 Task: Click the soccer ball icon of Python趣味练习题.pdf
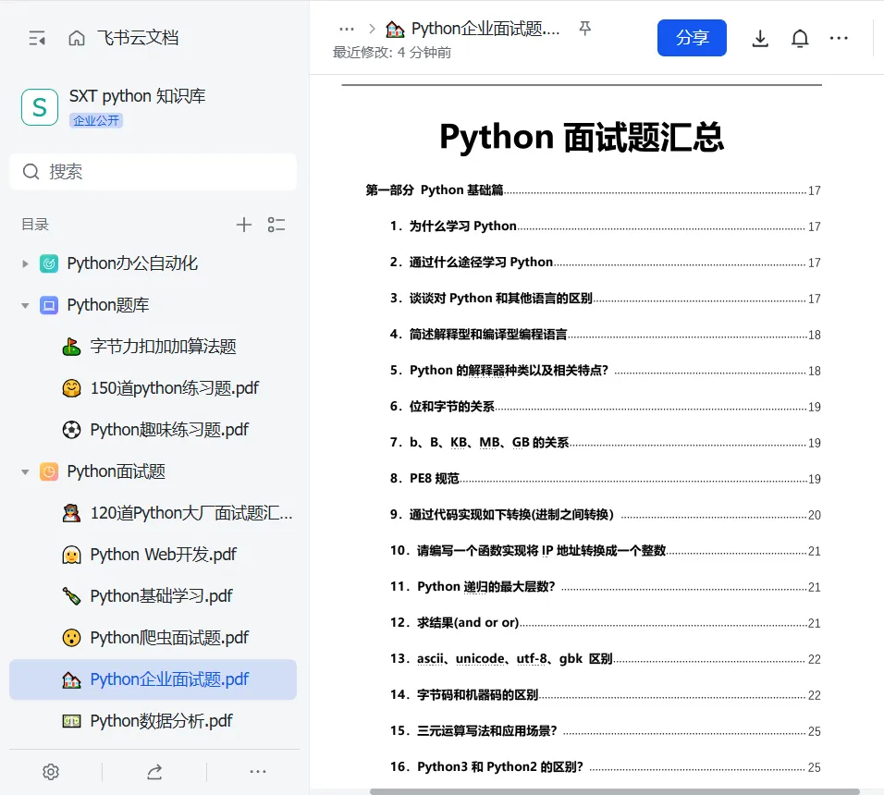pos(71,430)
